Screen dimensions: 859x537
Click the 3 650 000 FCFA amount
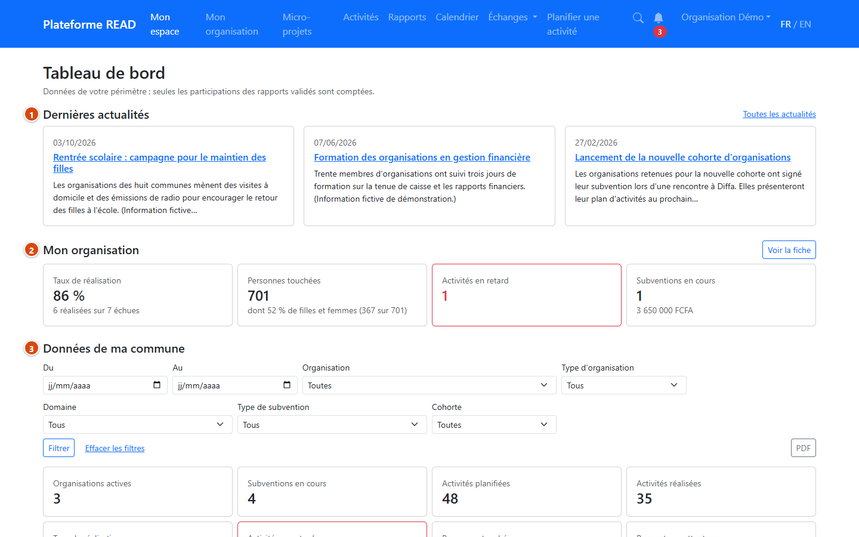[665, 310]
